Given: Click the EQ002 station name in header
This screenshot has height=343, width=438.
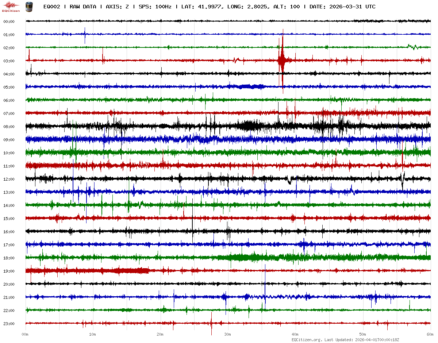Looking at the screenshot, I should pos(51,7).
